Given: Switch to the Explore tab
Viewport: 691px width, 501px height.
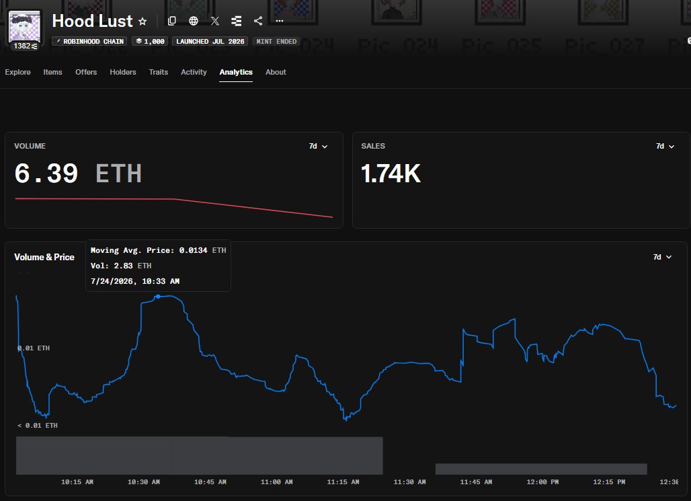Looking at the screenshot, I should [x=17, y=72].
